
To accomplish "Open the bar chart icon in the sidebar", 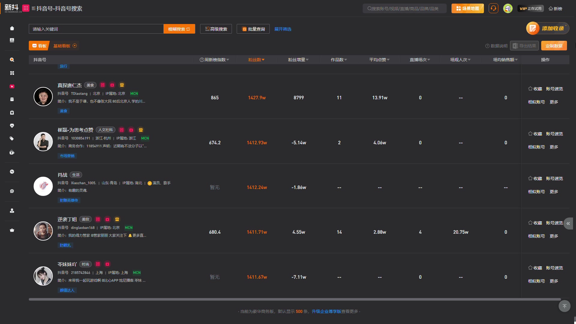I will point(12,40).
